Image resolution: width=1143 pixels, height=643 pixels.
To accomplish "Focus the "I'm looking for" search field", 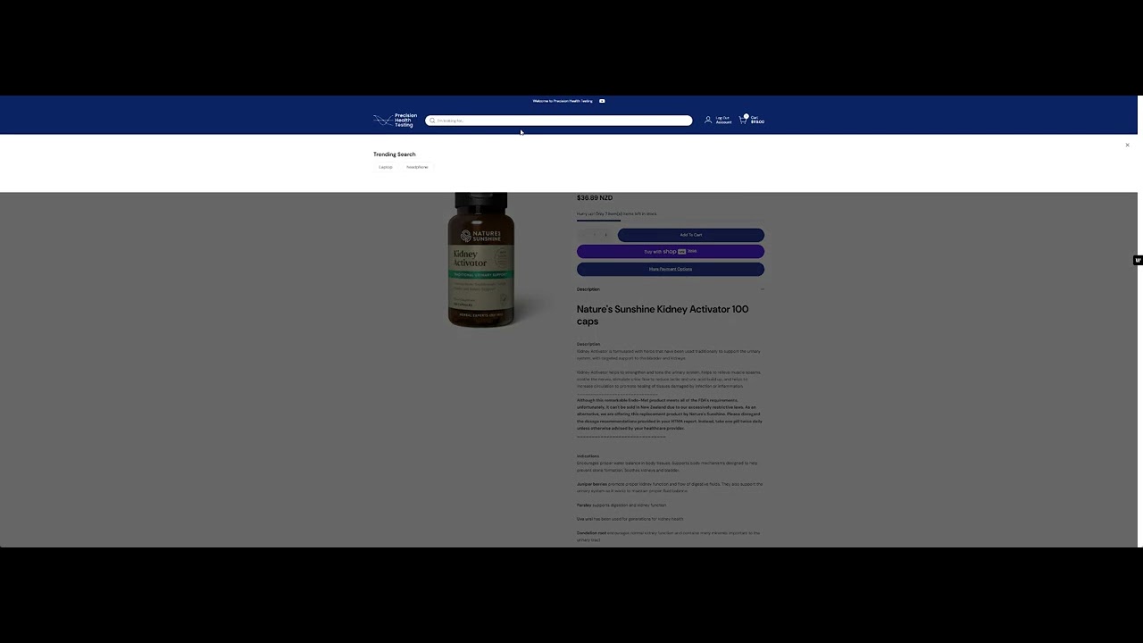I will pos(559,121).
